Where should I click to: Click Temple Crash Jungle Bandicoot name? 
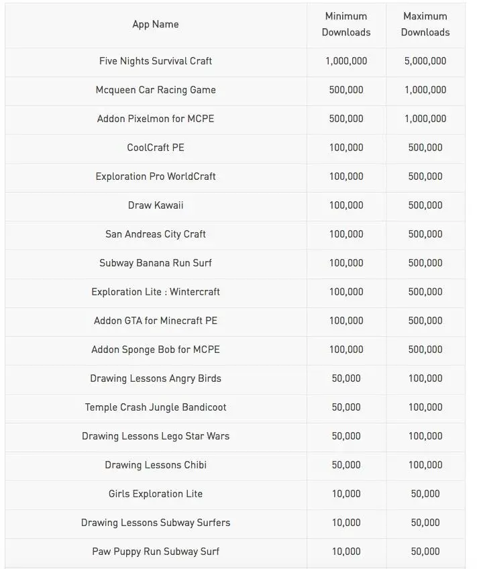pos(156,407)
